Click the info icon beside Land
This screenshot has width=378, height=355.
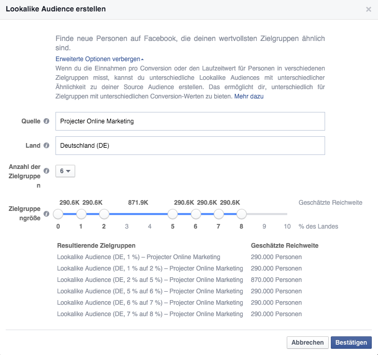46,145
